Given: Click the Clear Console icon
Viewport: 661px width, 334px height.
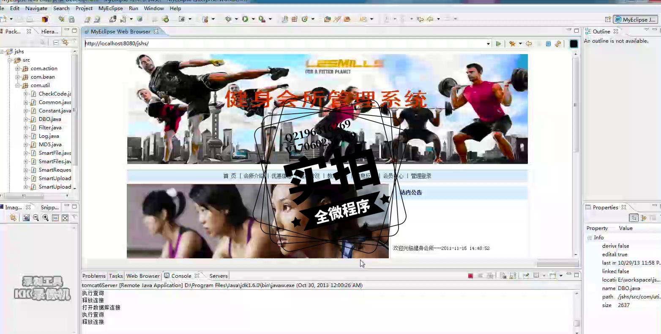Looking at the screenshot, I should pos(503,276).
